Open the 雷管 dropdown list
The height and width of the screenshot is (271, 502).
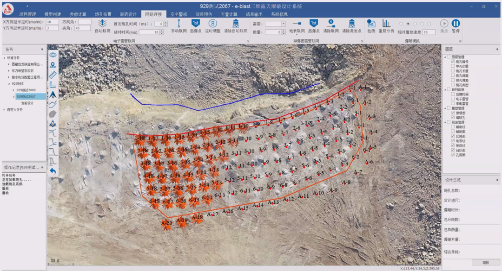[283, 24]
